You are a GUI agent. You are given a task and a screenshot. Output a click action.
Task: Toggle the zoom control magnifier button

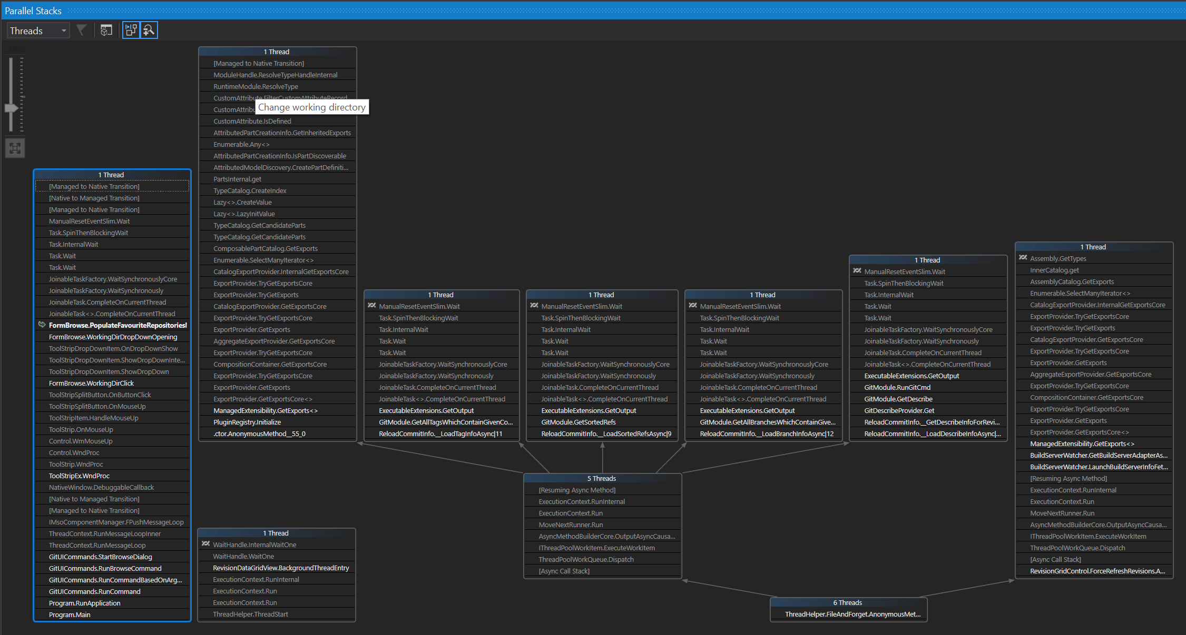point(149,30)
